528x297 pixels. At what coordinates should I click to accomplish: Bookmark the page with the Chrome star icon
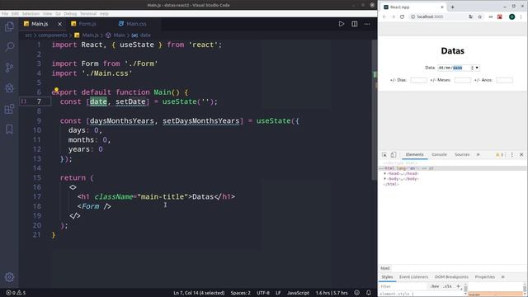pos(480,16)
